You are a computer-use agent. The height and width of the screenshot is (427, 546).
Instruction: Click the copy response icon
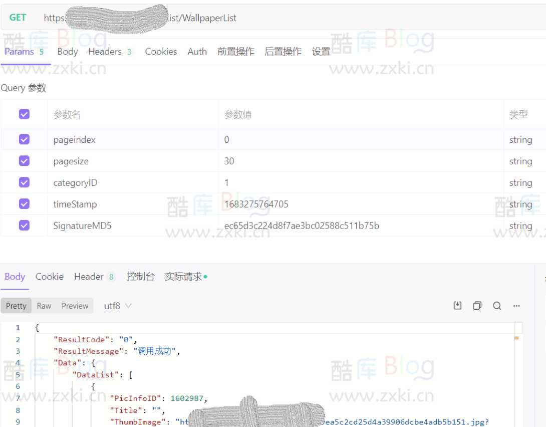tap(477, 306)
